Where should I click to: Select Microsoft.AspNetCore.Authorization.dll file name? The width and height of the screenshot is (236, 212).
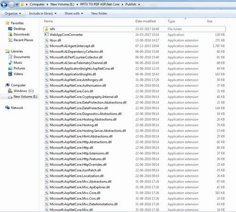pyautogui.click(x=78, y=85)
